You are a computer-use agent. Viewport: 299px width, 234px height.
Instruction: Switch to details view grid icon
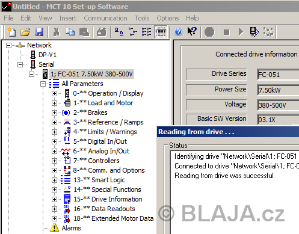tap(161, 32)
